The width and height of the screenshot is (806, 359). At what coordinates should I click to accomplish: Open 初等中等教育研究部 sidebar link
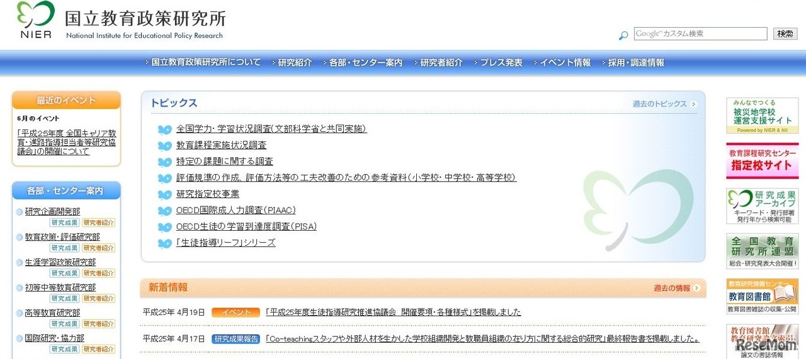[60, 287]
